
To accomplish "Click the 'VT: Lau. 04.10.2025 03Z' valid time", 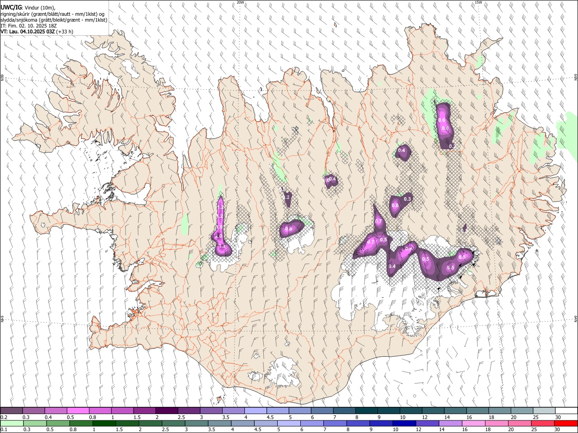I will (28, 32).
